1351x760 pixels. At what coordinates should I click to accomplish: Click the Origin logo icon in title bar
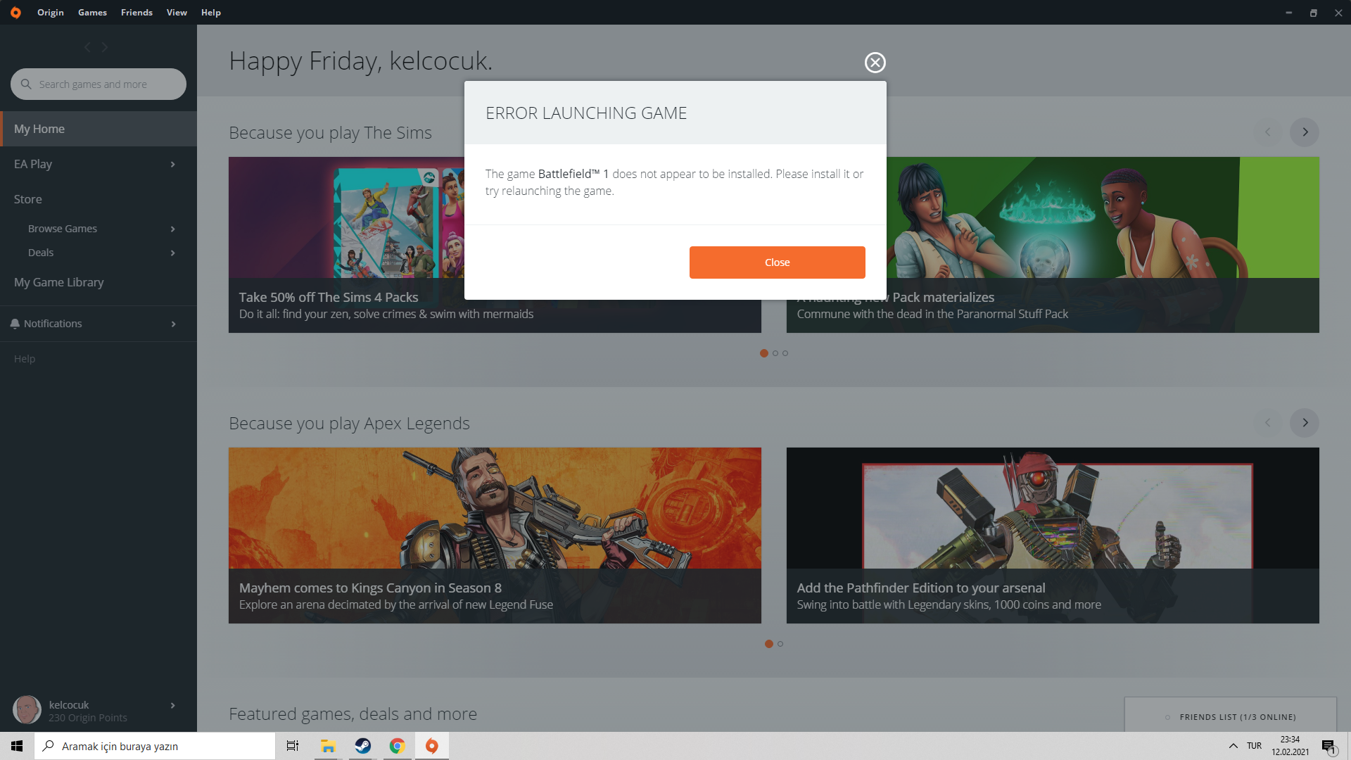pos(15,13)
